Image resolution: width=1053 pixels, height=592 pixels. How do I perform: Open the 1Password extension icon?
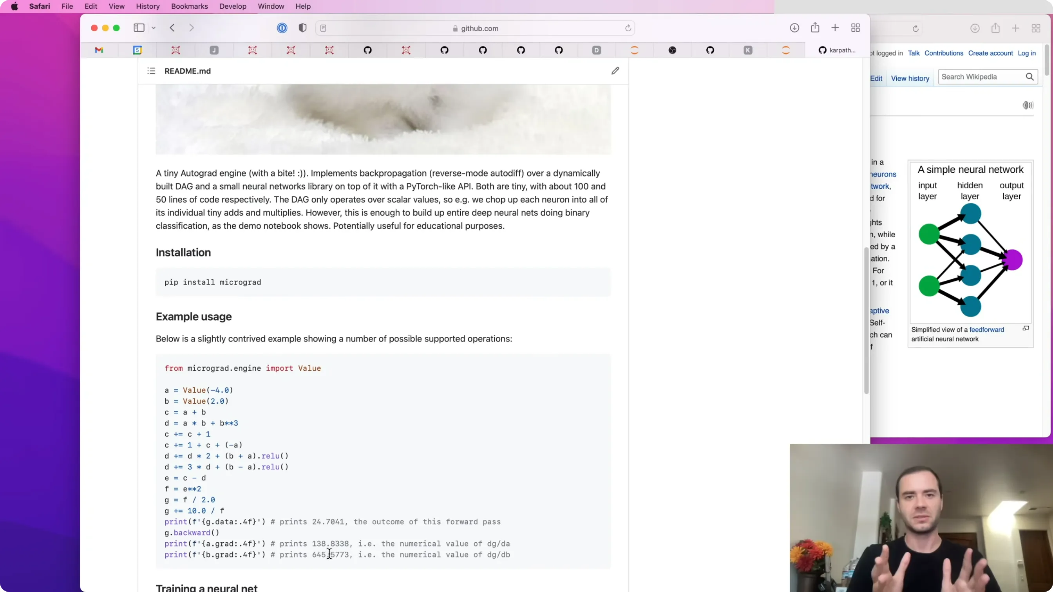282,28
